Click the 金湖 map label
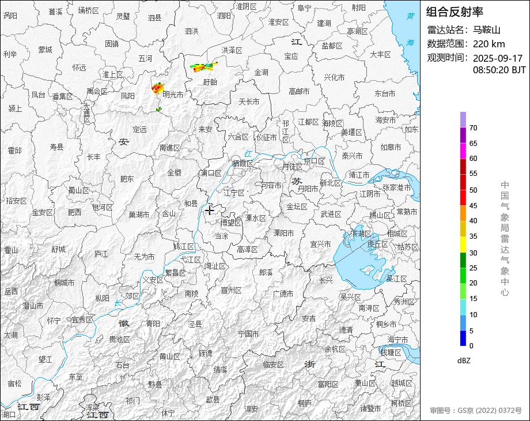The image size is (530, 421). pos(262,72)
